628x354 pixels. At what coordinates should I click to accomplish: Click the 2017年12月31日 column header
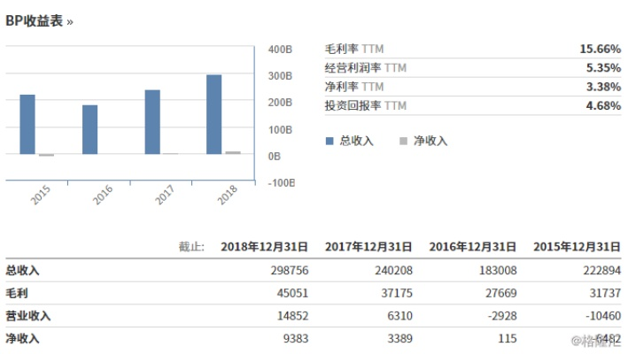point(366,246)
